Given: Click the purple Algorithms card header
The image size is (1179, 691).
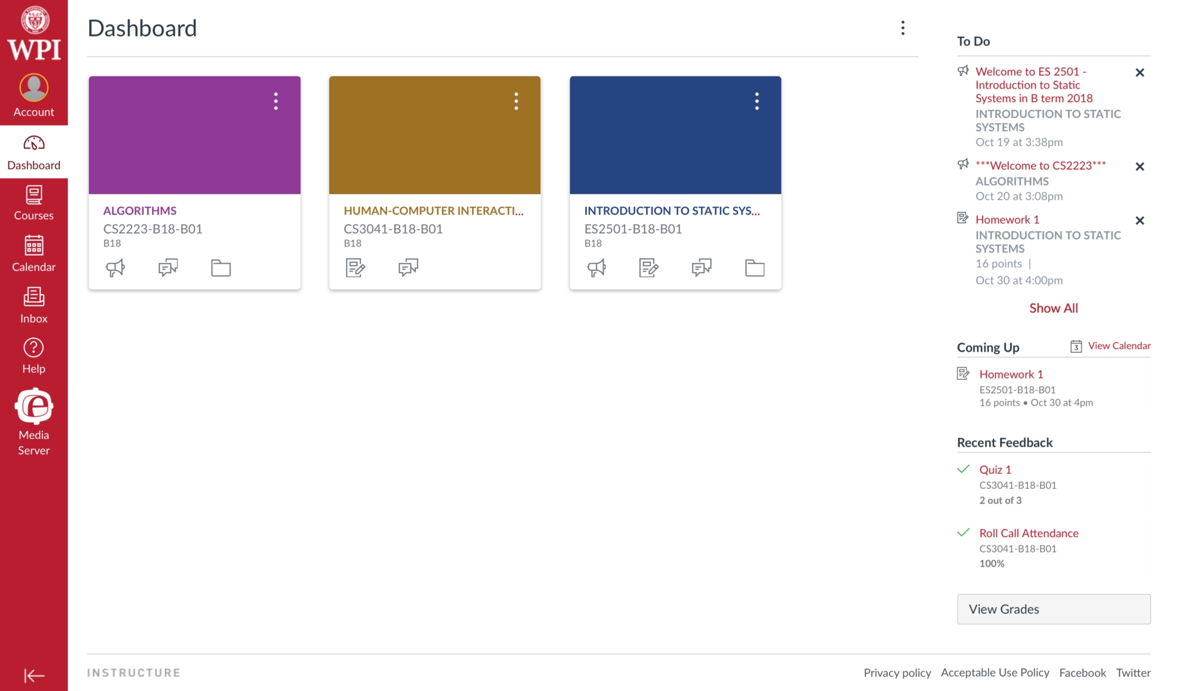Looking at the screenshot, I should tap(194, 135).
